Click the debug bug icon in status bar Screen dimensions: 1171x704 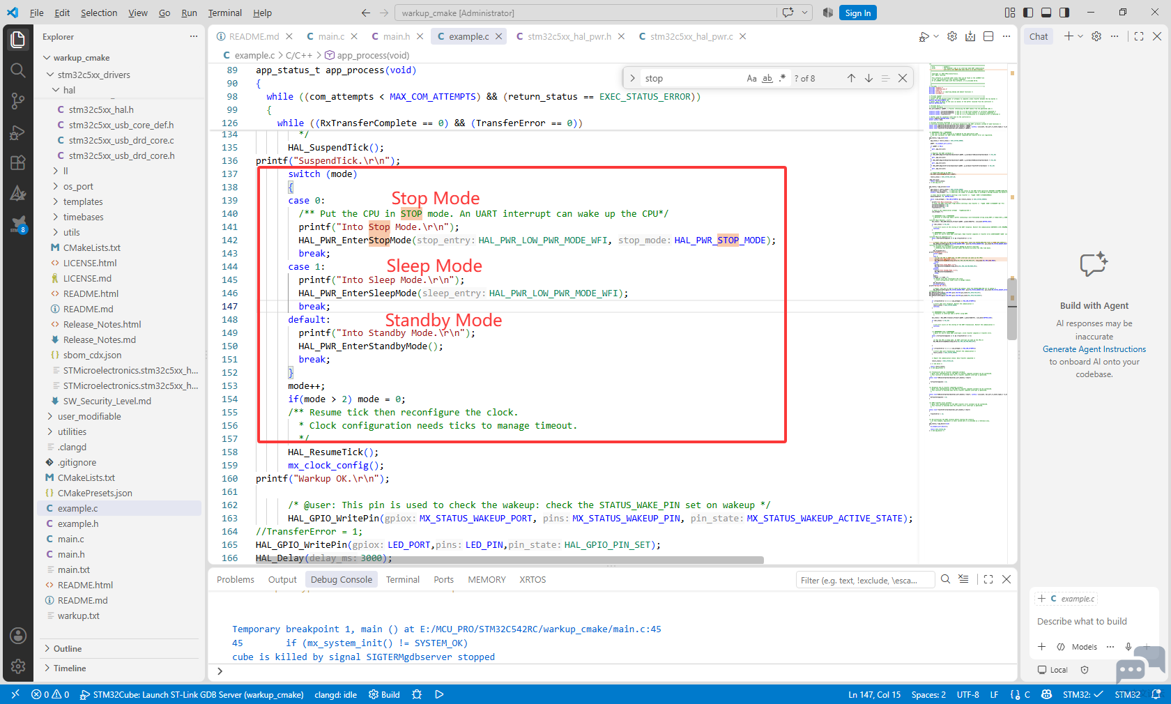pos(417,694)
